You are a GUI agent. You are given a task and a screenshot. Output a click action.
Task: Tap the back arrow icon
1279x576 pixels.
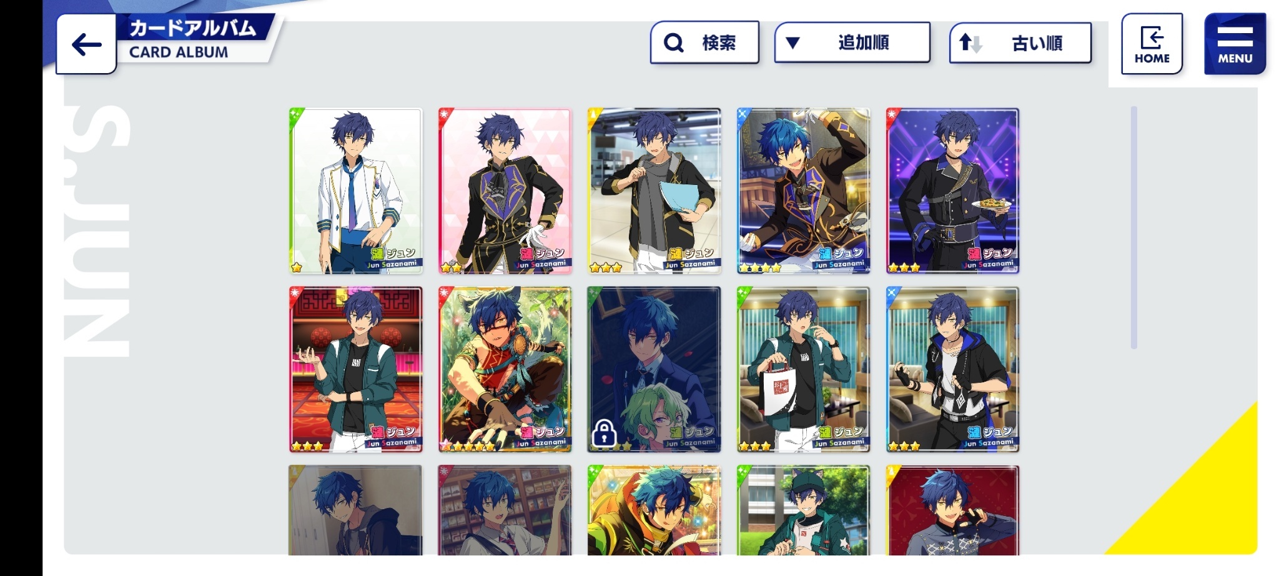point(86,44)
